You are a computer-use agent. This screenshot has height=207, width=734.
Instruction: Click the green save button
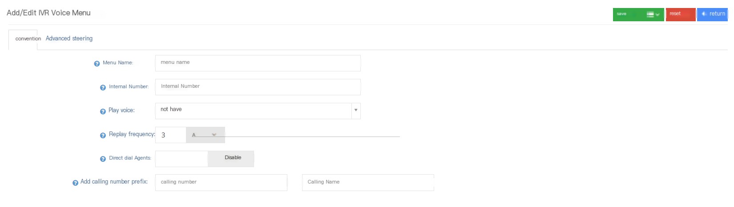pyautogui.click(x=638, y=14)
